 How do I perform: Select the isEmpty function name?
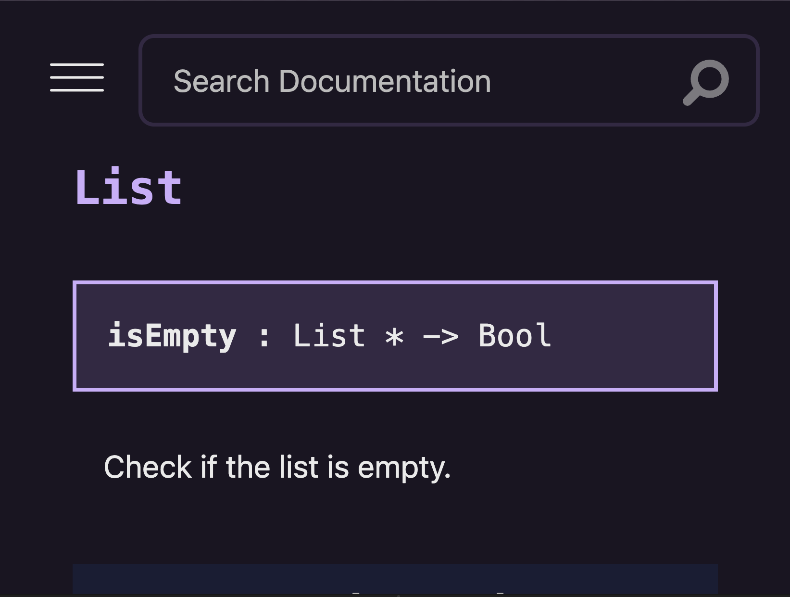172,336
